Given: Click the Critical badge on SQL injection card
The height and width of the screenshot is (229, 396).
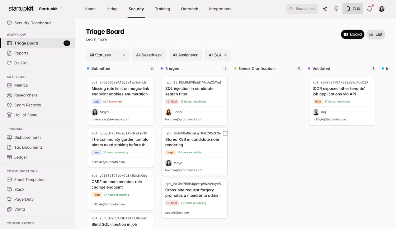Looking at the screenshot, I should [172, 102].
